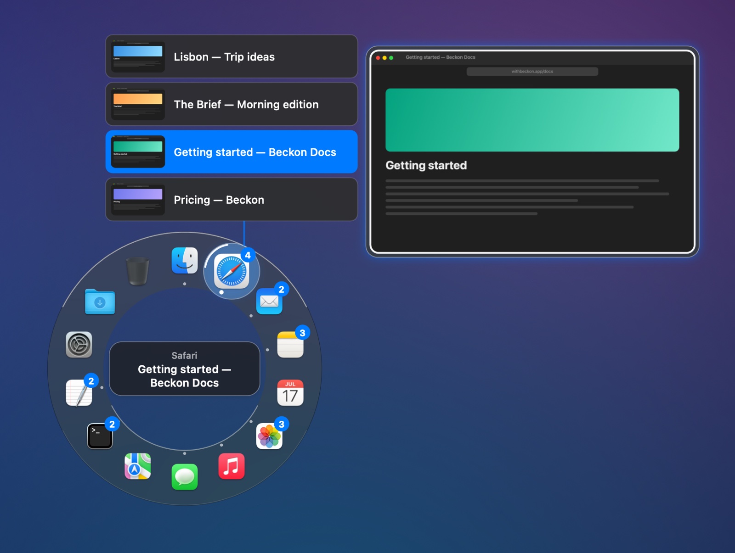Click the green banner in the preview window
Viewport: 735px width, 553px height.
tap(532, 120)
